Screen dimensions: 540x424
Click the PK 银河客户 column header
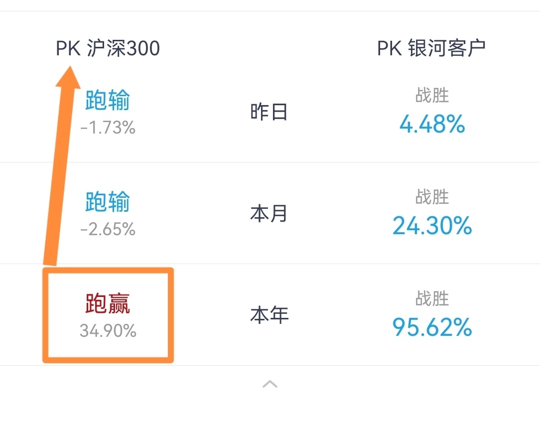point(431,49)
